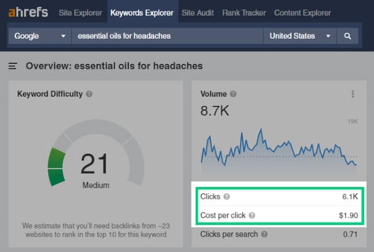Click the Cost per click help icon
The height and width of the screenshot is (252, 374).
(x=252, y=215)
